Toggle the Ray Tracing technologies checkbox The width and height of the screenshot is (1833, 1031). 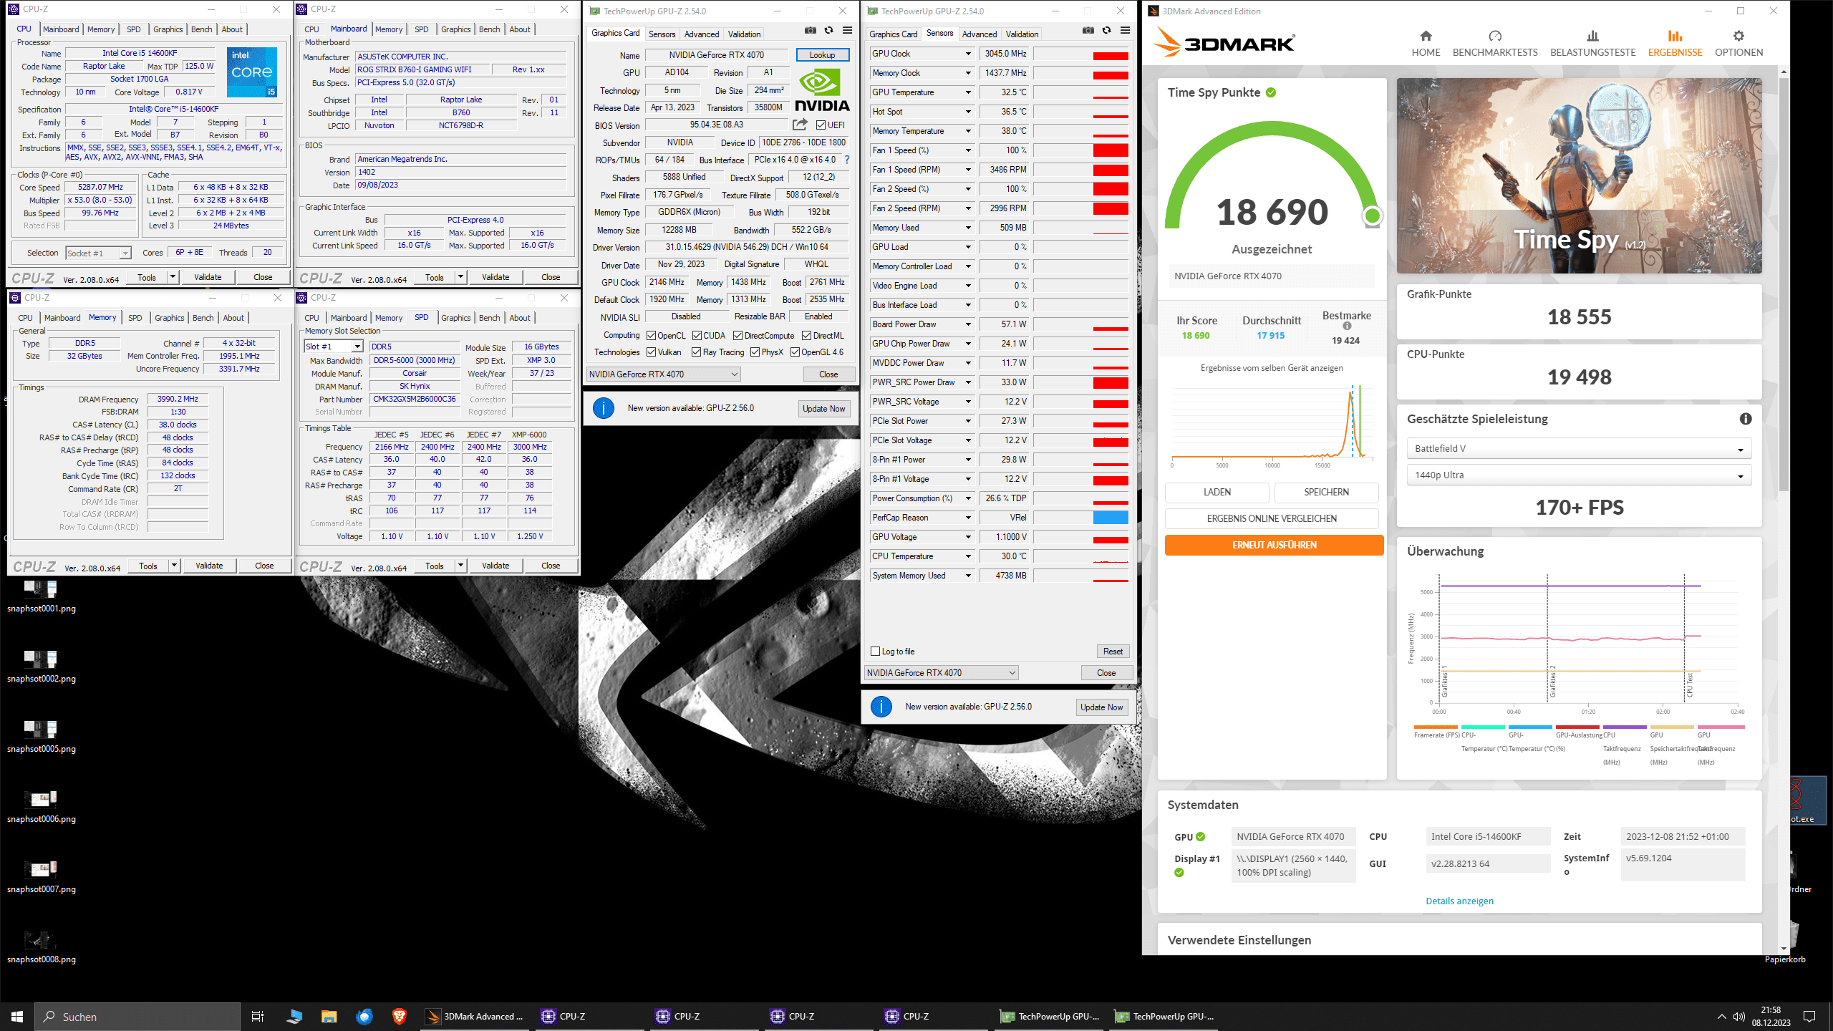point(696,352)
